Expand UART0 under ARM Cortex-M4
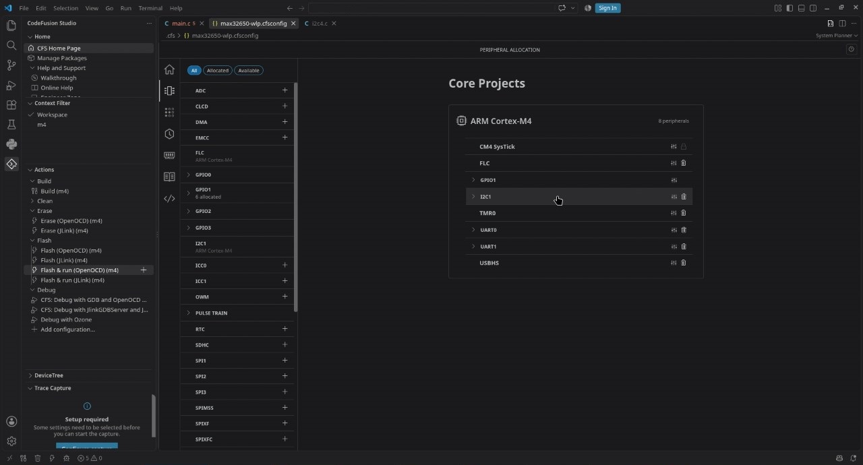The height and width of the screenshot is (465, 863). (x=473, y=230)
